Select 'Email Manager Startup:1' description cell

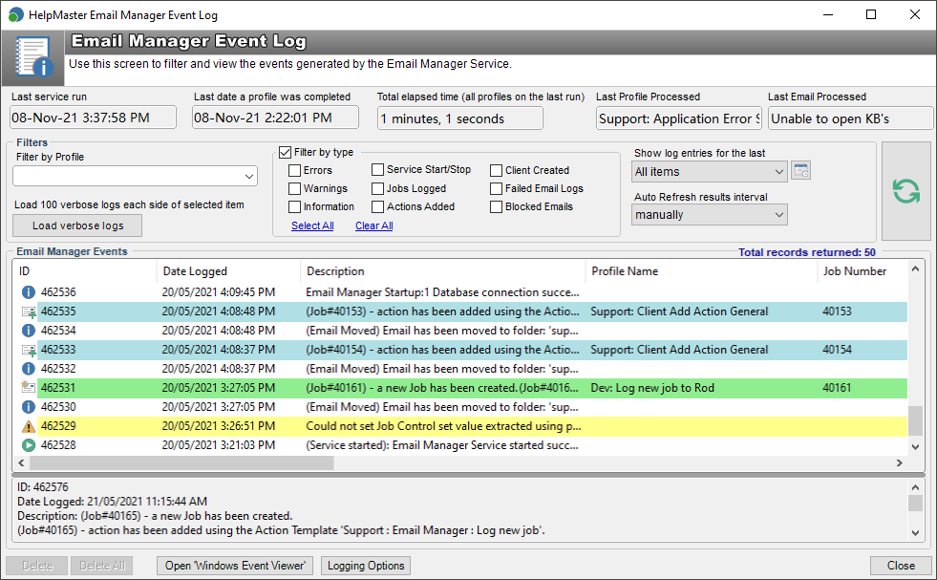point(443,292)
